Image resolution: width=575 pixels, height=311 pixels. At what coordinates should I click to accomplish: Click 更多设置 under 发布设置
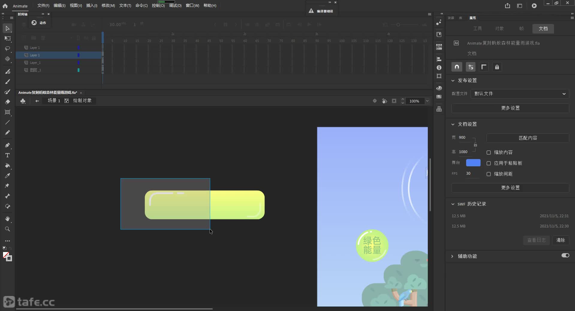(510, 108)
